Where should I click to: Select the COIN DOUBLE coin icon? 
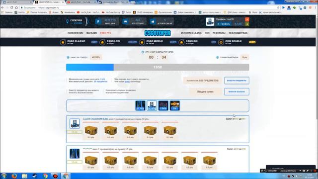point(221,42)
